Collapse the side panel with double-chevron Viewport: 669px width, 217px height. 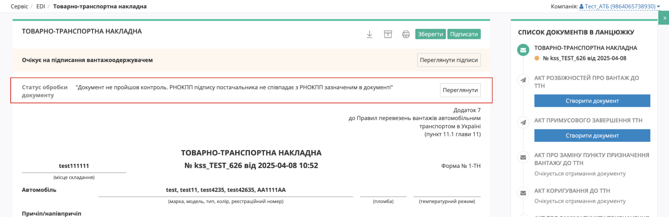click(x=664, y=18)
